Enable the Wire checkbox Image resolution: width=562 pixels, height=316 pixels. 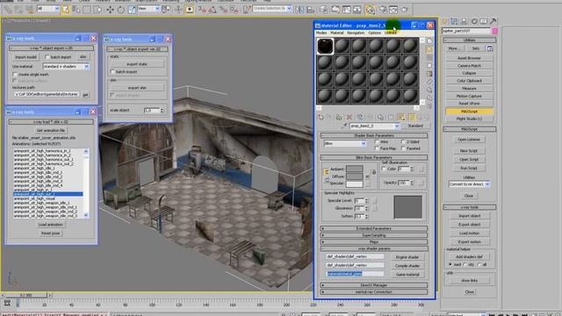377,142
